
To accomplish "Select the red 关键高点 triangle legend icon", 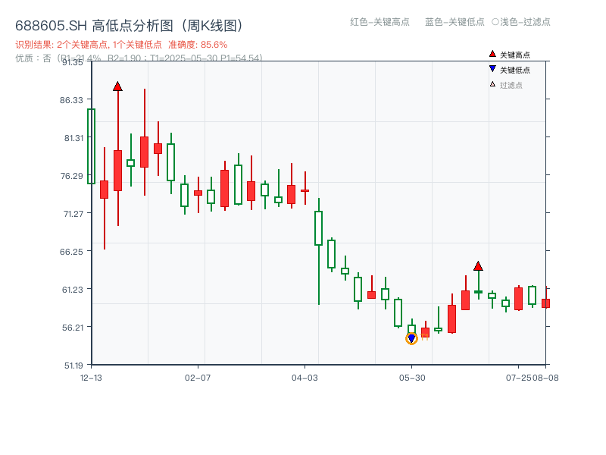I will [x=492, y=54].
